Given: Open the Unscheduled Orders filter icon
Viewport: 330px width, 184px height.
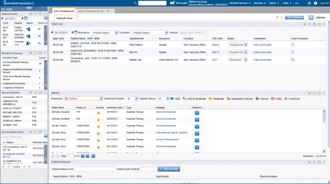Looking at the screenshot, I should [x=45, y=136].
